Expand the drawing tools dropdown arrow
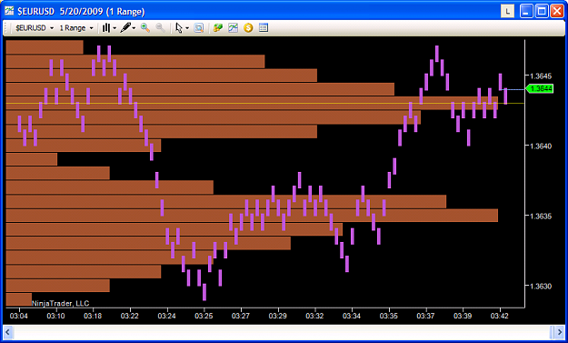The width and height of the screenshot is (568, 343). tap(134, 28)
